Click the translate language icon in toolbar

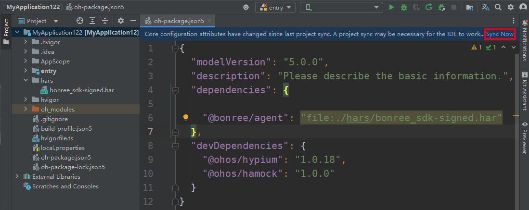point(486,7)
